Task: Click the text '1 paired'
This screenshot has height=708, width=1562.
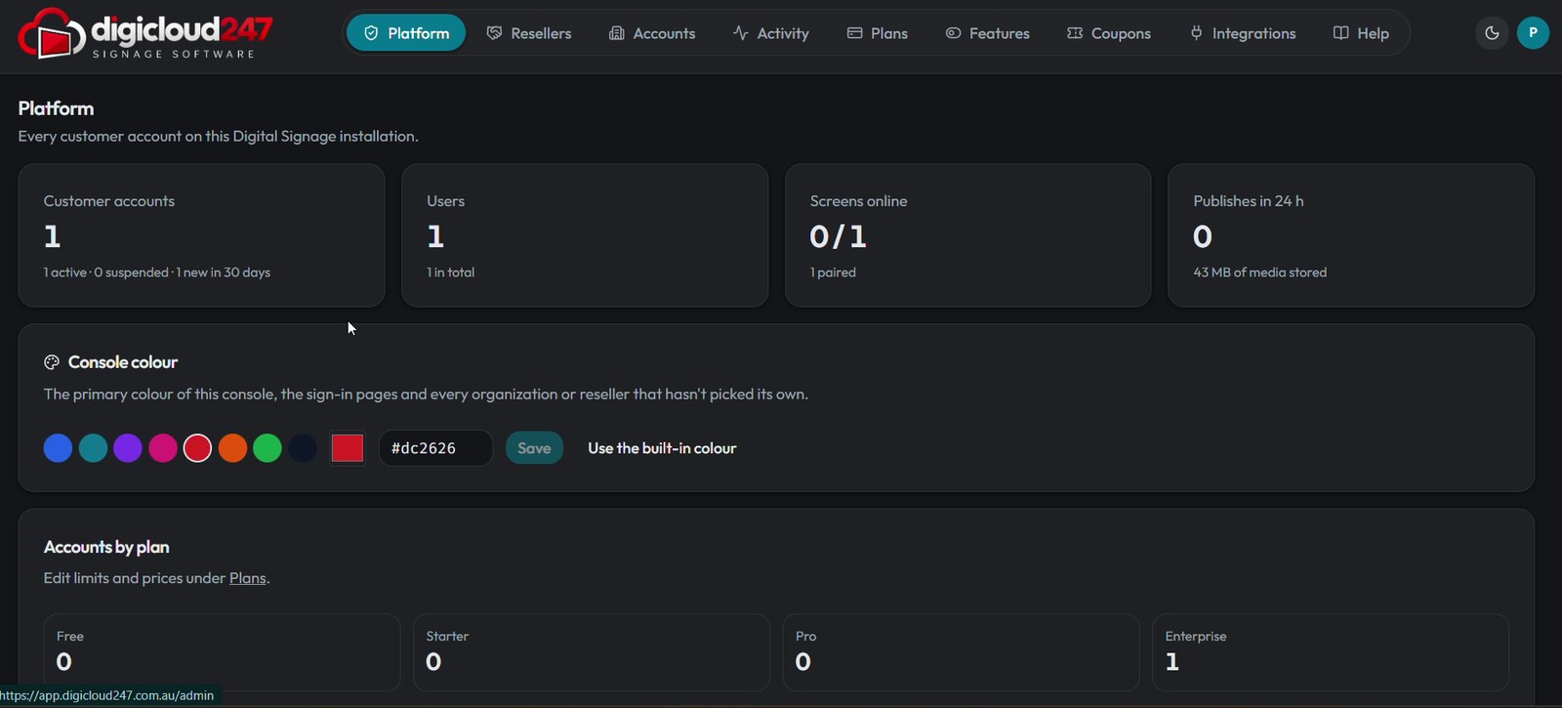Action: coord(833,272)
